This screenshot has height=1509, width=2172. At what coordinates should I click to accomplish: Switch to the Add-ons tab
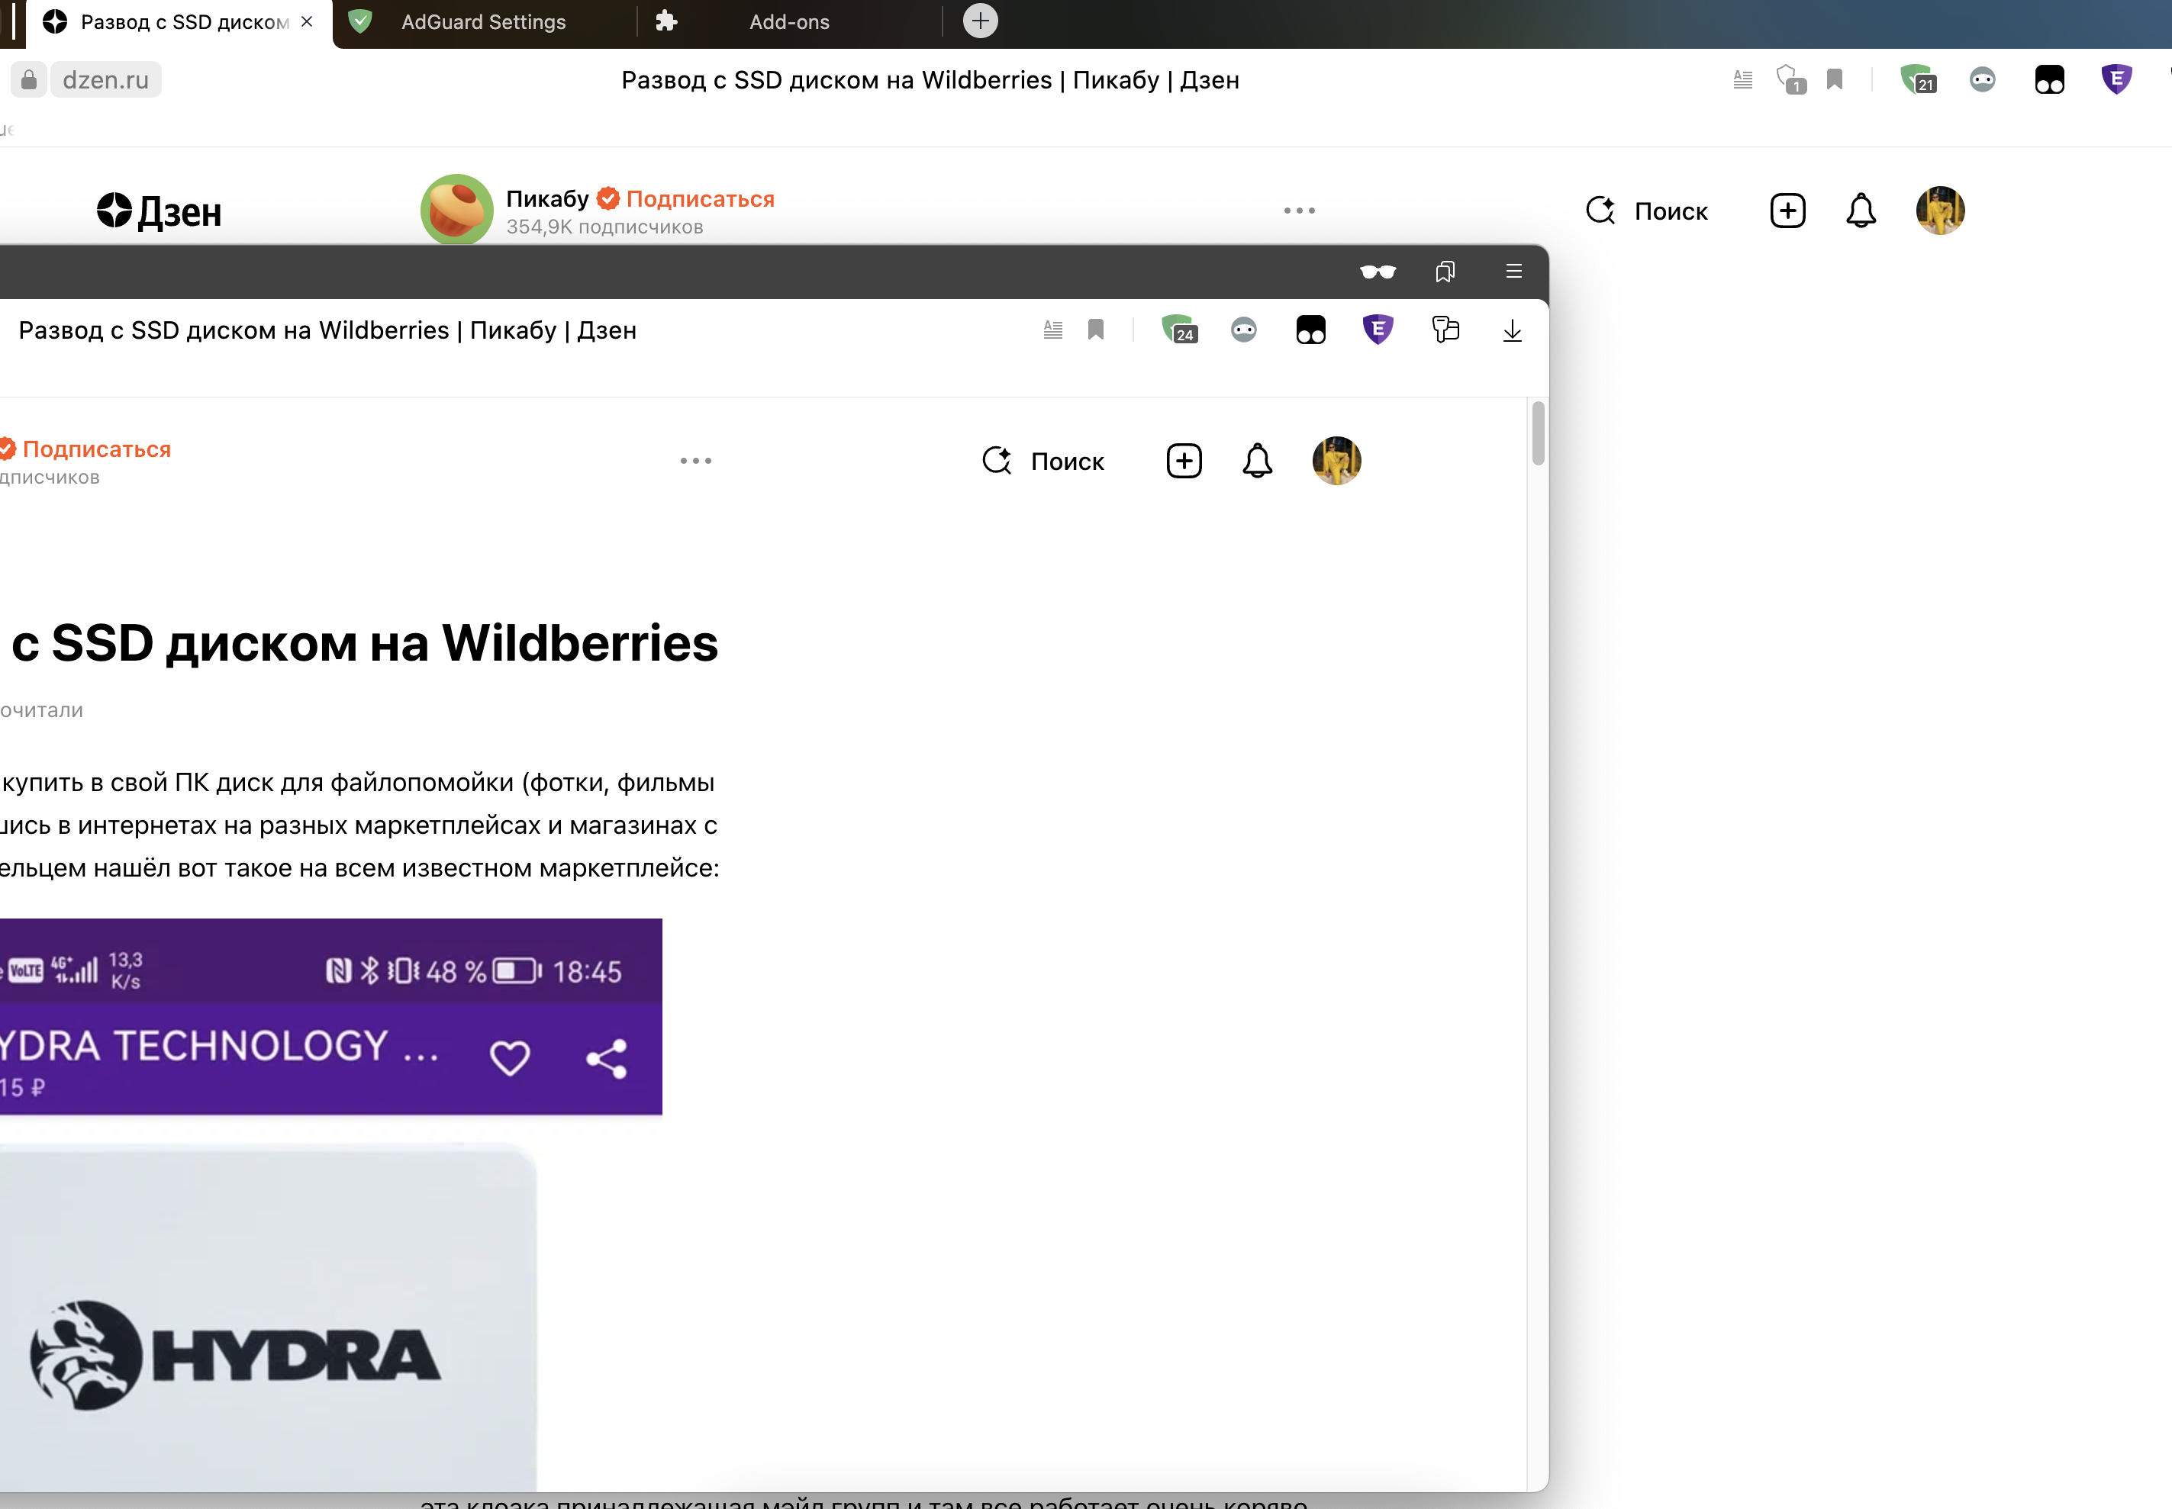[788, 21]
